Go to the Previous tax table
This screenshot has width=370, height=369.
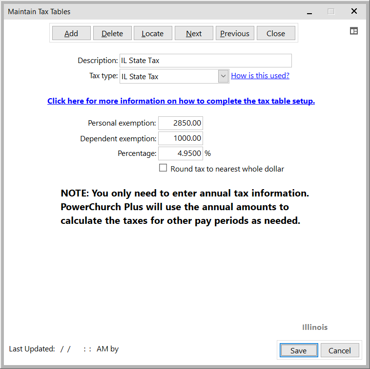pos(234,33)
